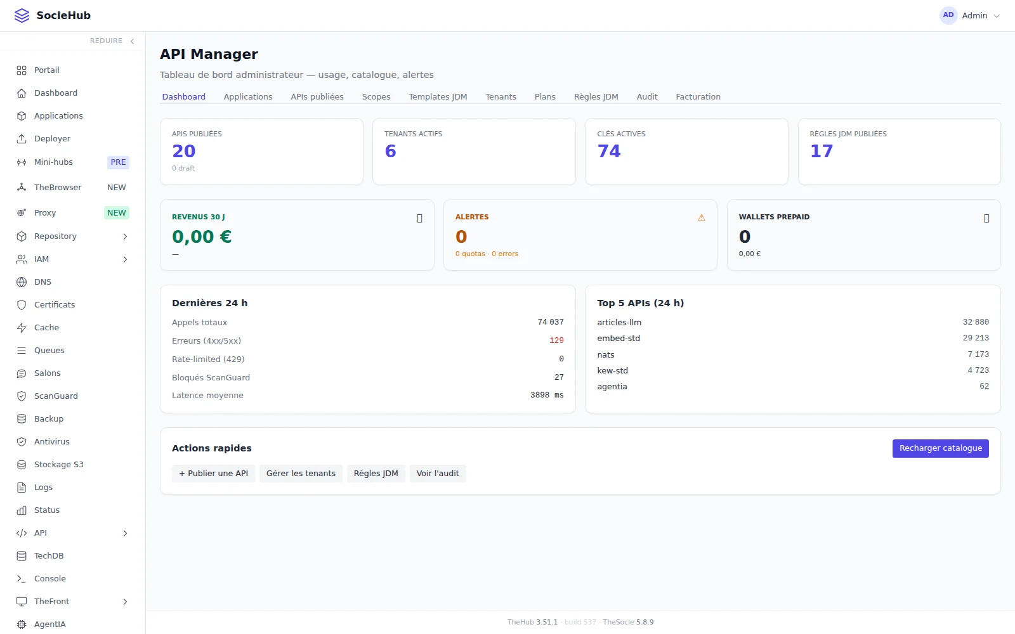
Task: Open Status chart icon
Action: [x=22, y=510]
